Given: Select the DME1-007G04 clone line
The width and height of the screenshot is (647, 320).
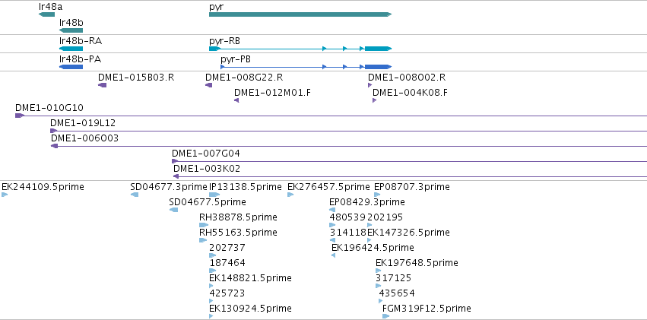Looking at the screenshot, I should tap(409, 162).
